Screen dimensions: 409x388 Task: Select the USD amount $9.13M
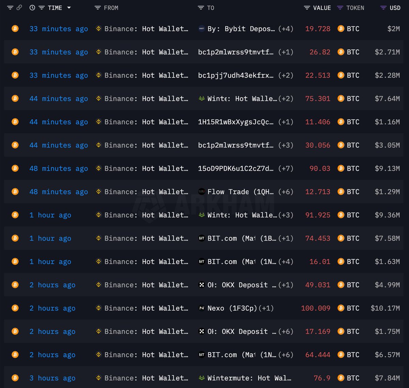pyautogui.click(x=387, y=169)
